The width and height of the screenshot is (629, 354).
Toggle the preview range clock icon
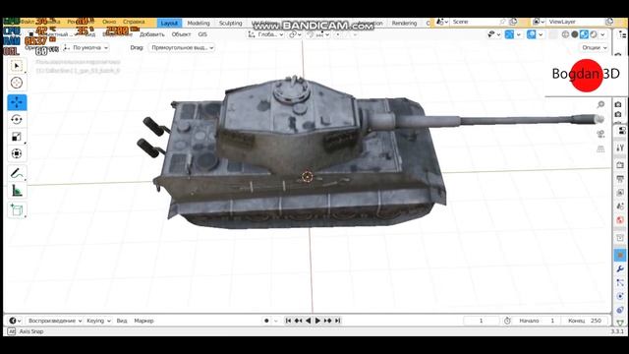click(x=507, y=321)
